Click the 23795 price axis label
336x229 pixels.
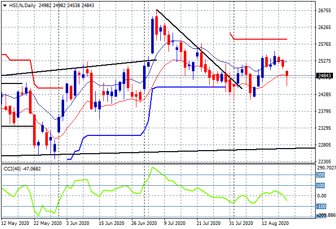324,111
